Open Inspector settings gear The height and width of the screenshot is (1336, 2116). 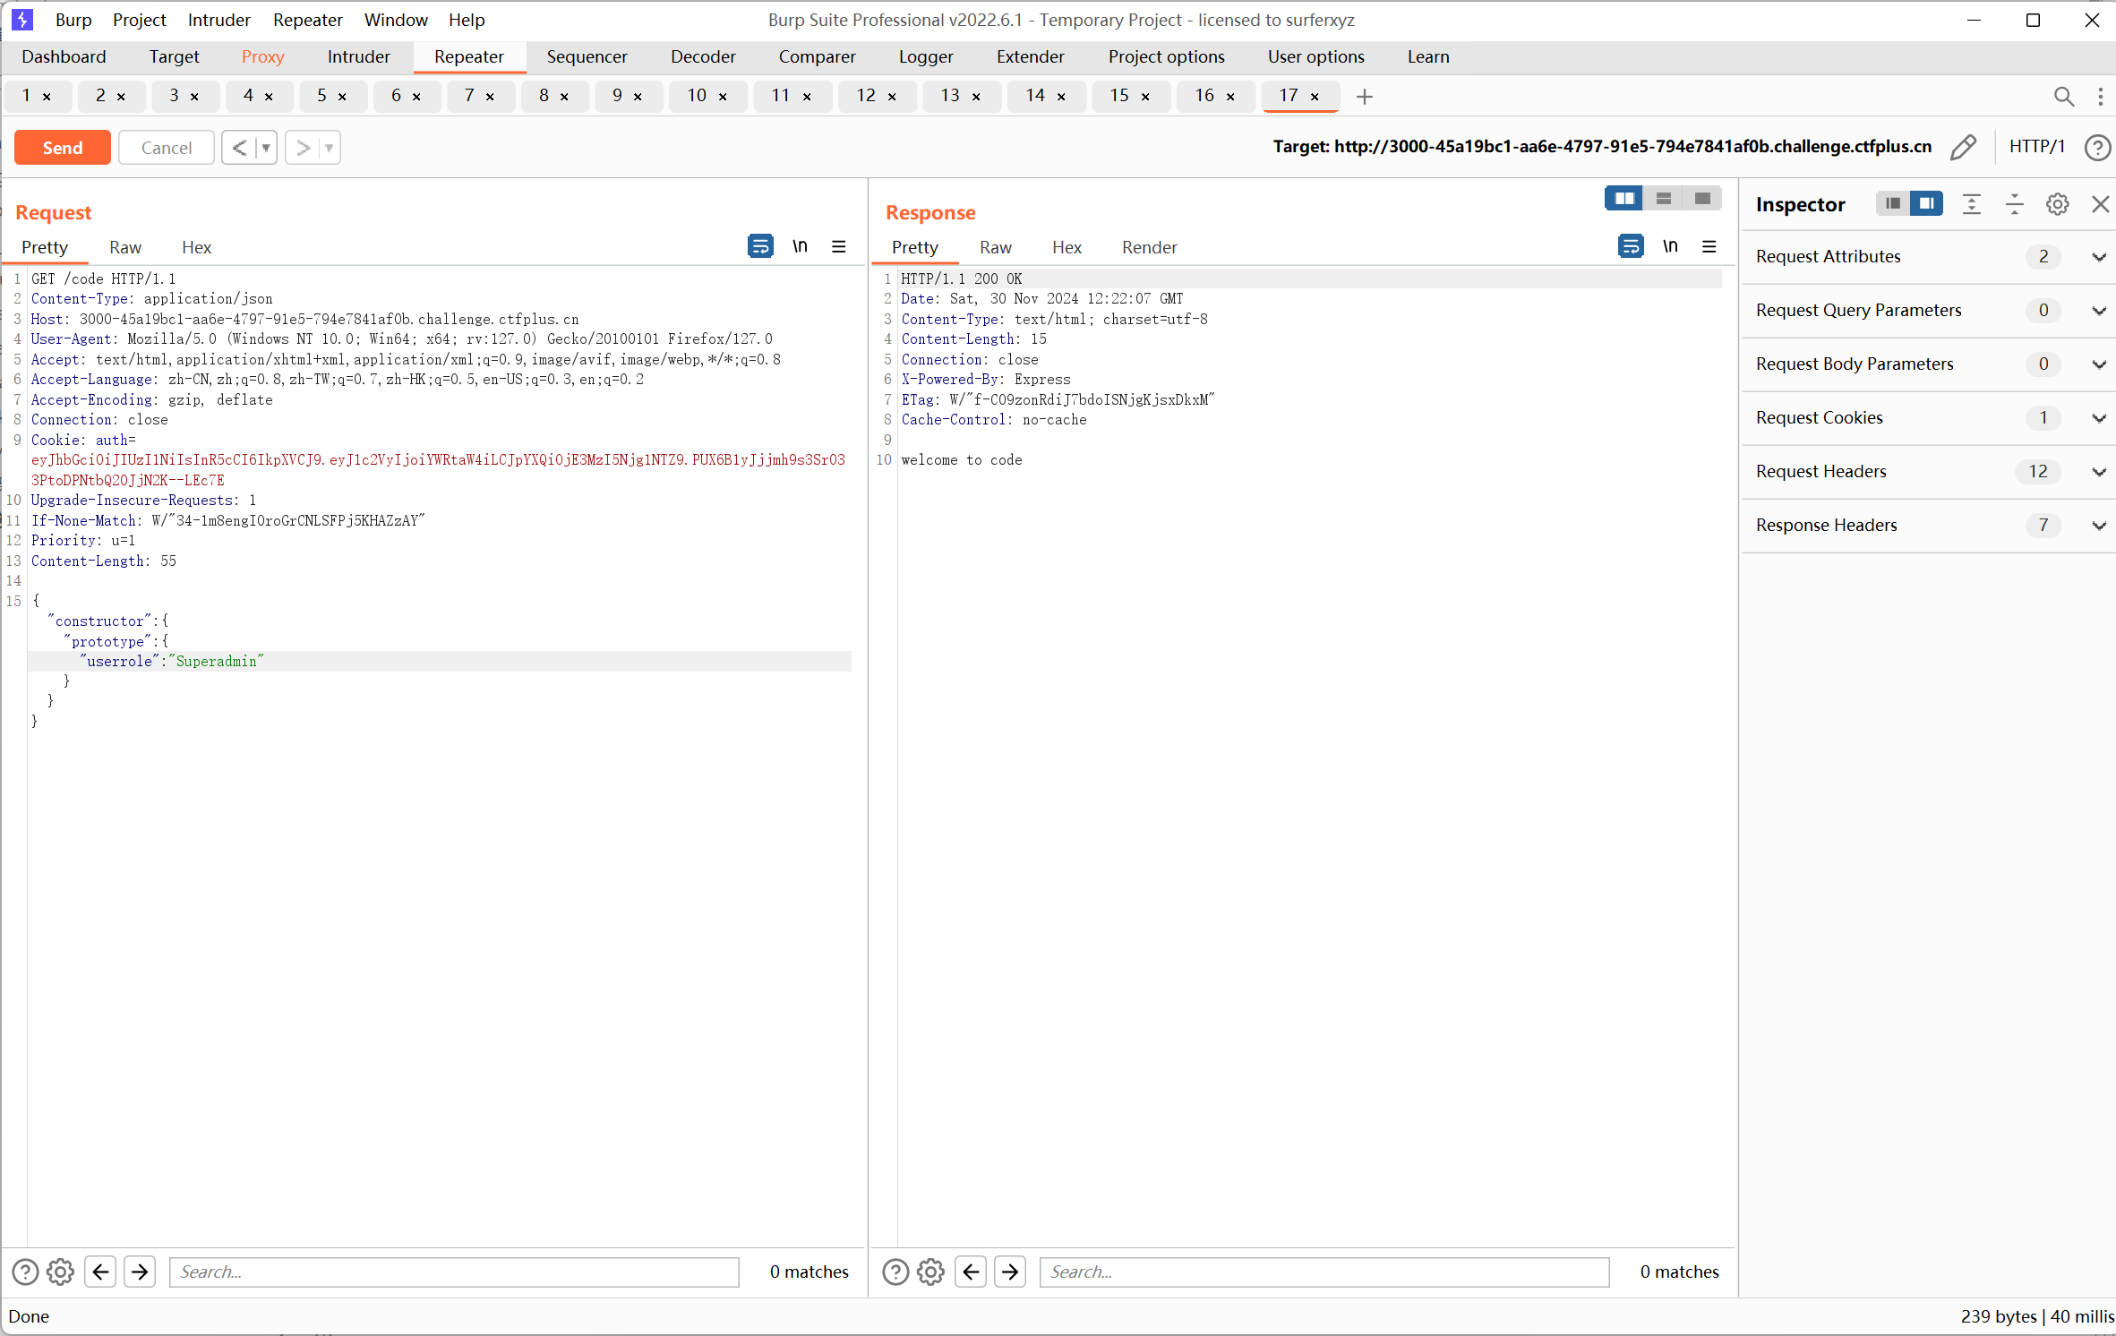pyautogui.click(x=2057, y=204)
